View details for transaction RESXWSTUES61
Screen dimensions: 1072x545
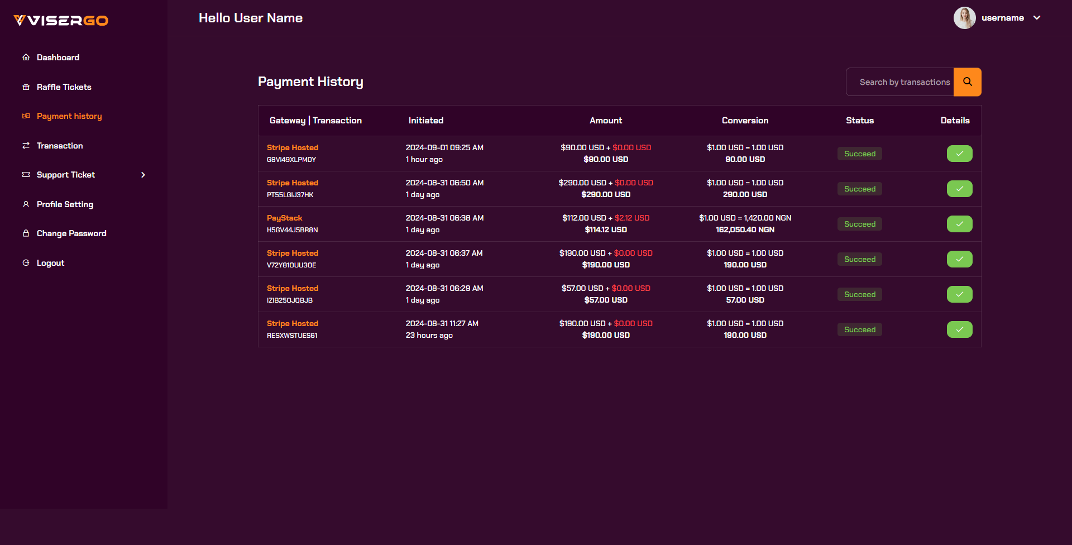(959, 329)
